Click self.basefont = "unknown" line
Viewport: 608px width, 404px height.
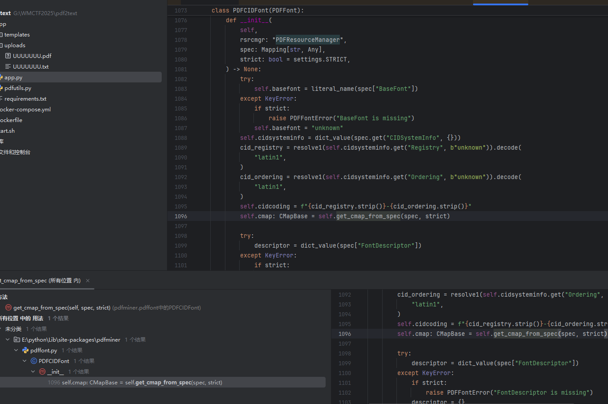pyautogui.click(x=298, y=128)
